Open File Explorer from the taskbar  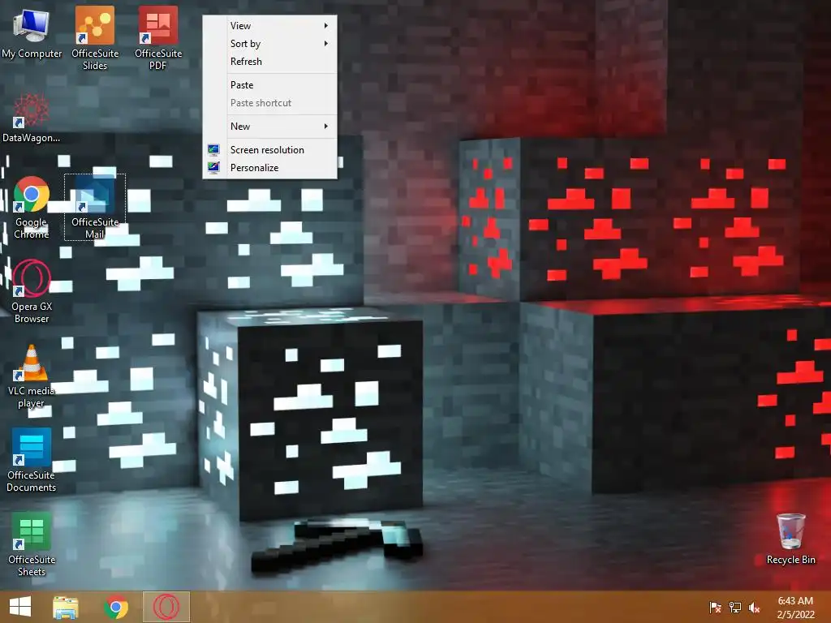pyautogui.click(x=66, y=607)
